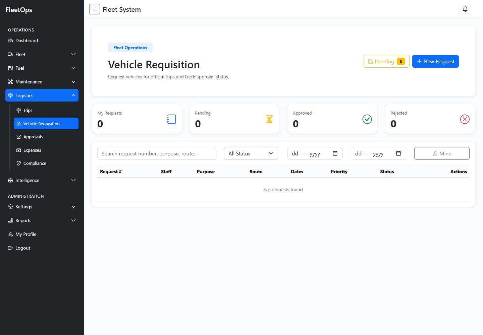Select Vehicle Requisition in sidebar
483x335 pixels.
[46, 123]
